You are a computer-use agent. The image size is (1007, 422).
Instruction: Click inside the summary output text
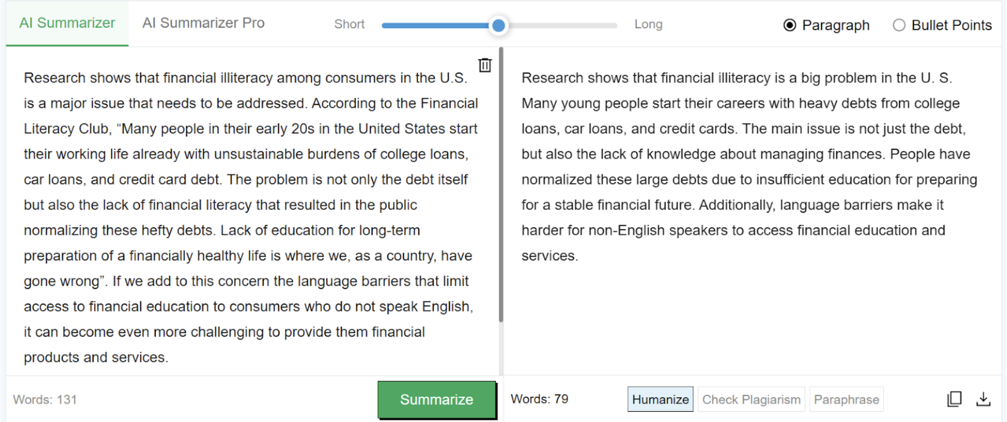pyautogui.click(x=747, y=166)
